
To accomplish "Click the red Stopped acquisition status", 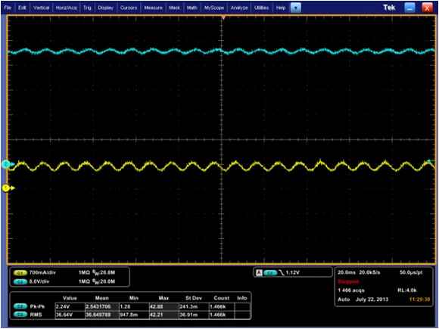I will point(348,281).
